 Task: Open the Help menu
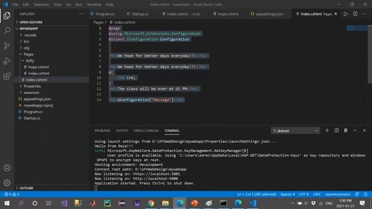[x=109, y=4]
